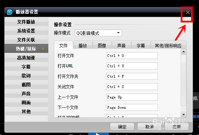This screenshot has width=199, height=135.
Task: Go to 截图 settings
Action: click(26, 85)
